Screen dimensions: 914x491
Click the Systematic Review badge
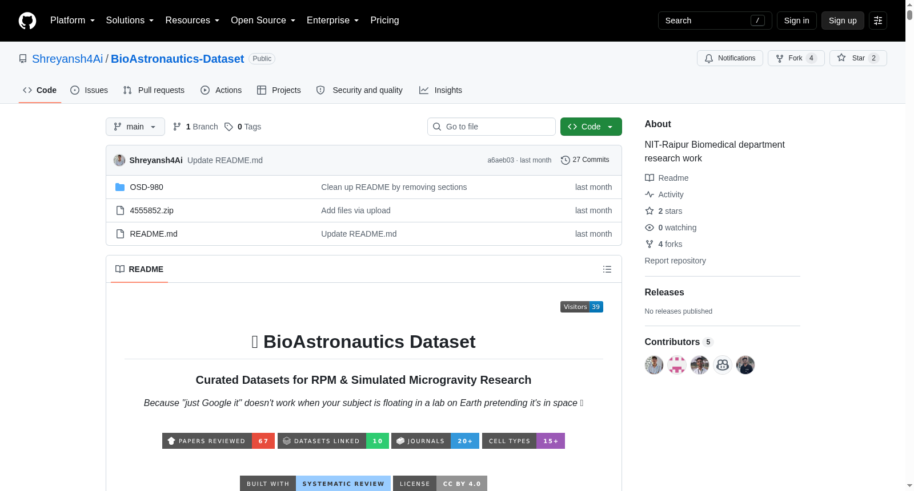coord(315,484)
